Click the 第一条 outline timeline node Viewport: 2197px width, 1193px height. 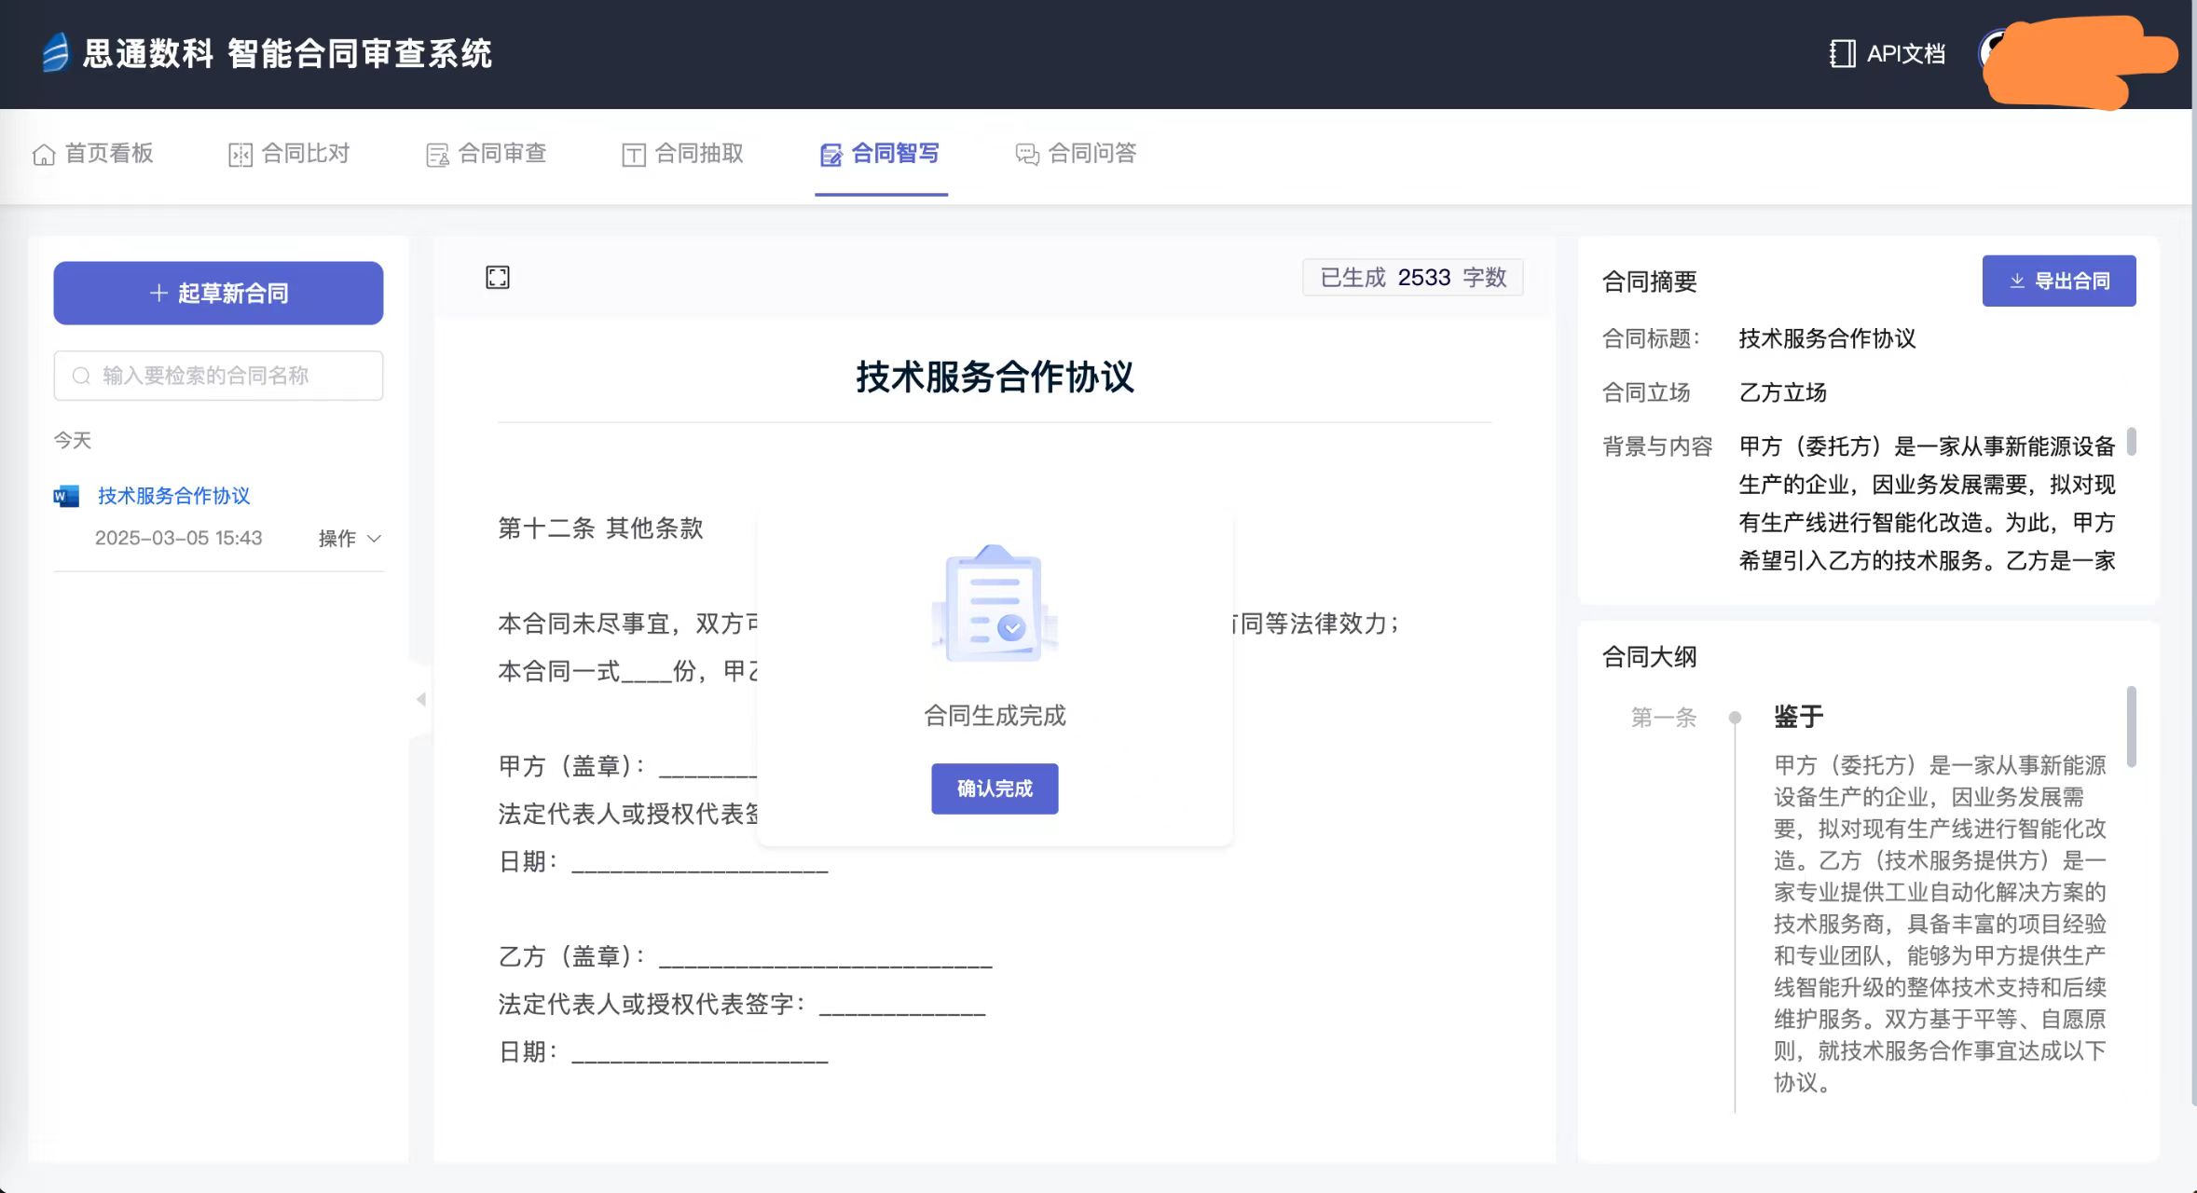click(1735, 718)
